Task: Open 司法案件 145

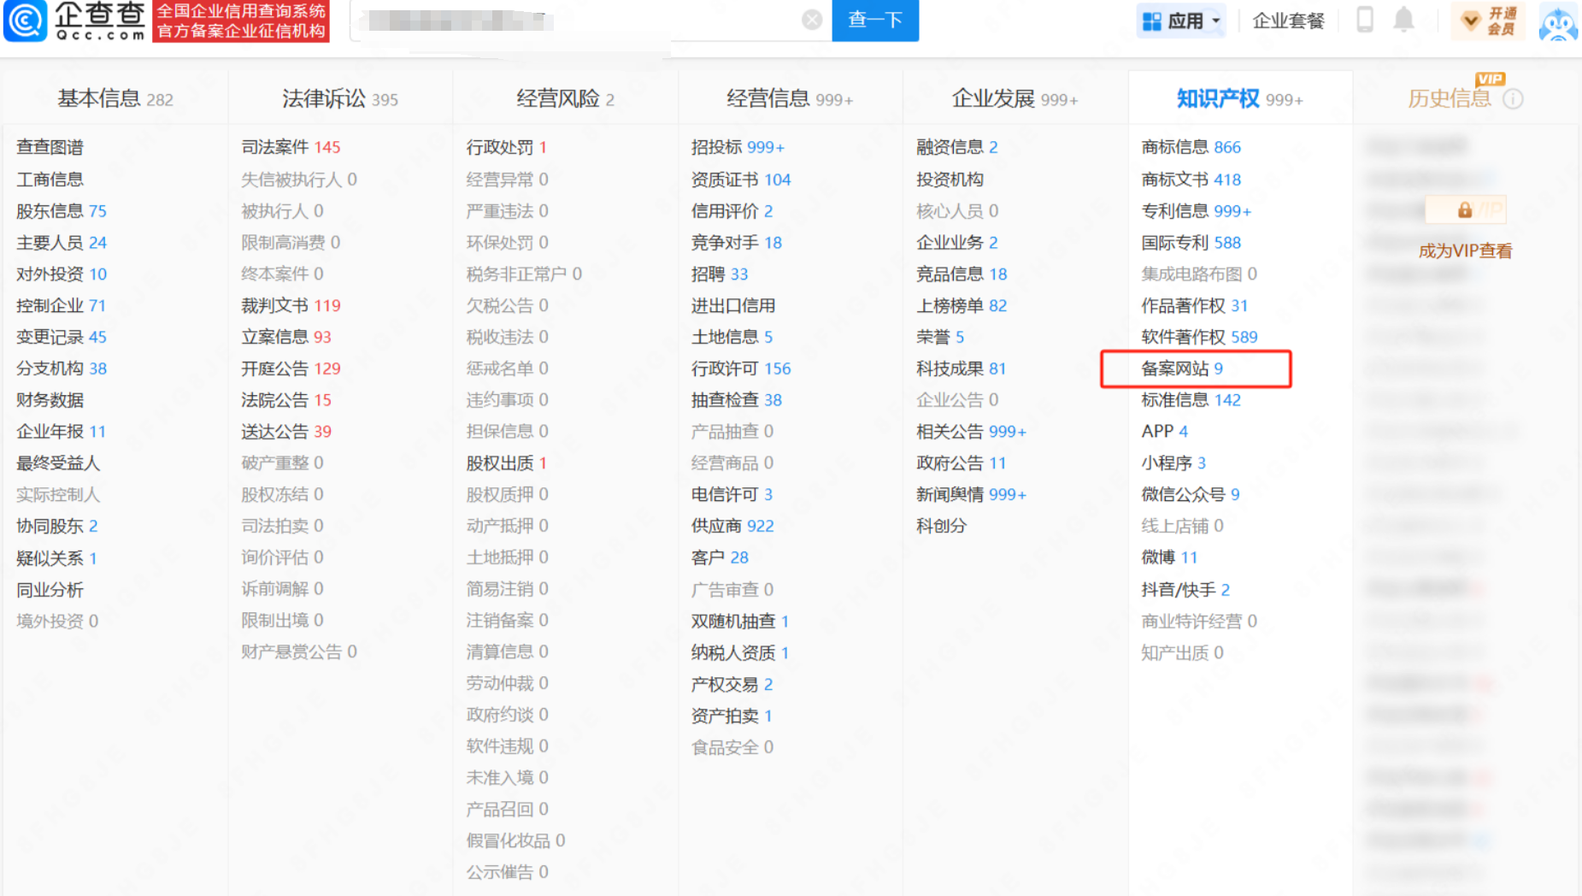Action: [291, 147]
